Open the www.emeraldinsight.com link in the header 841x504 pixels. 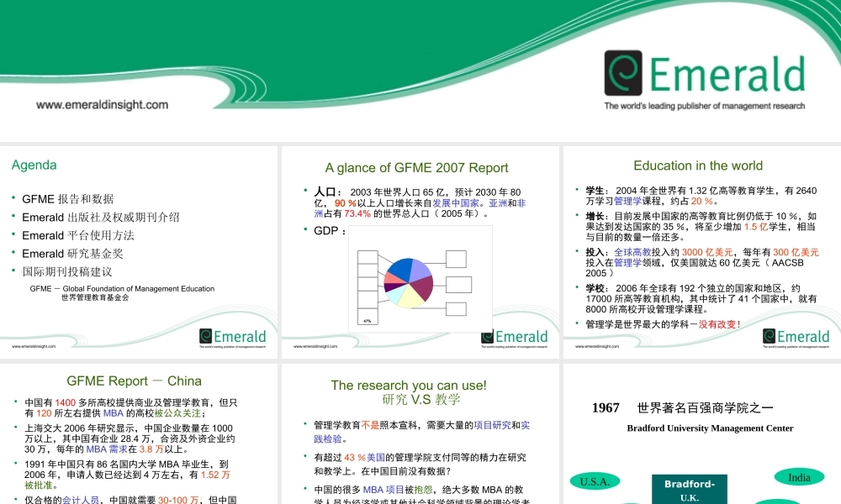102,105
